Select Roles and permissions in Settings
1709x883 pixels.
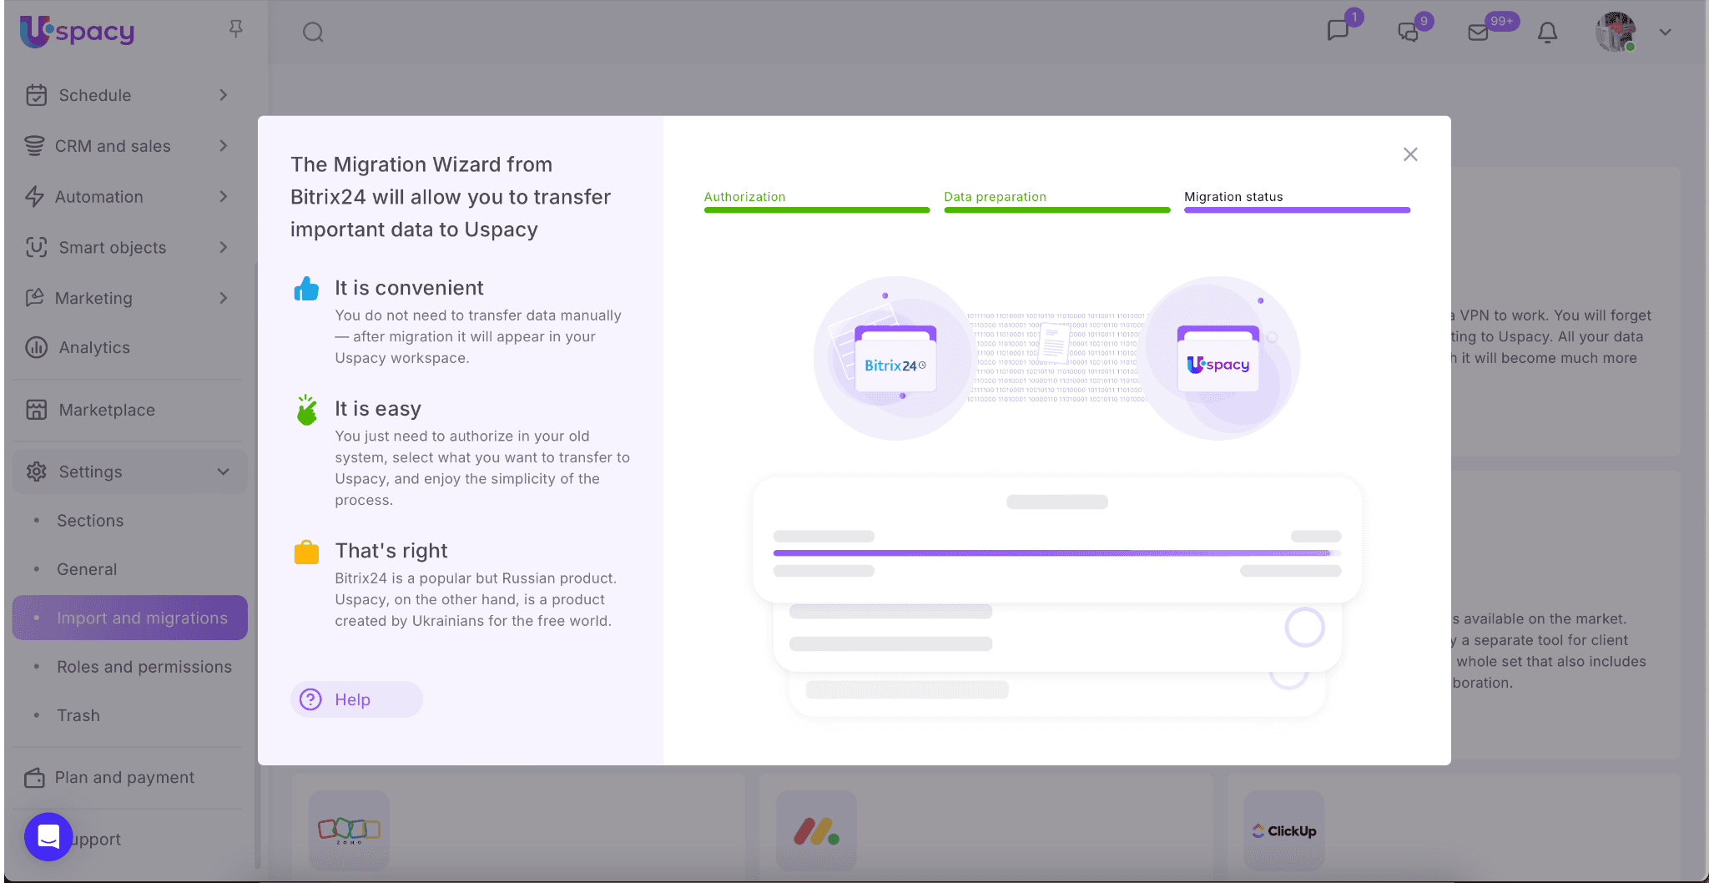coord(144,667)
